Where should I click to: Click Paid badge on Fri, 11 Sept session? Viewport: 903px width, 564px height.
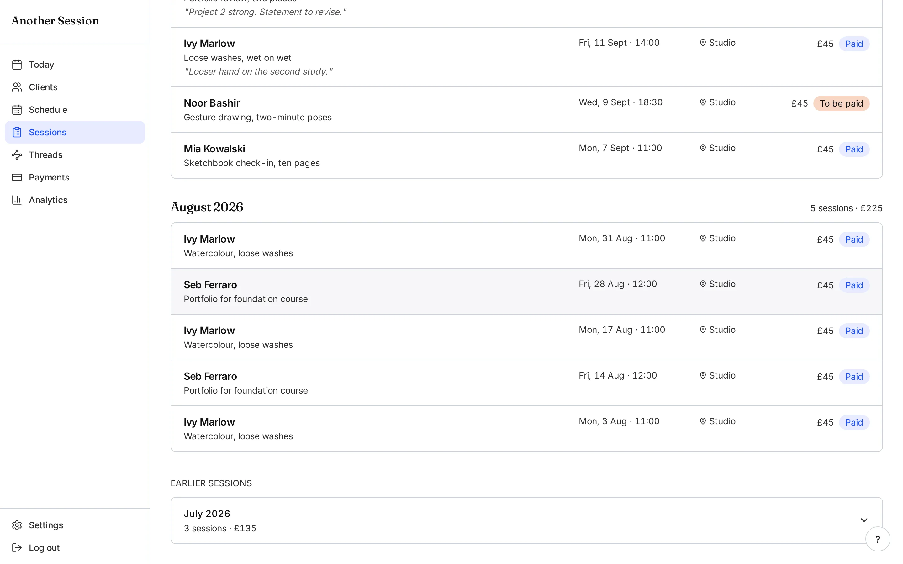(854, 44)
